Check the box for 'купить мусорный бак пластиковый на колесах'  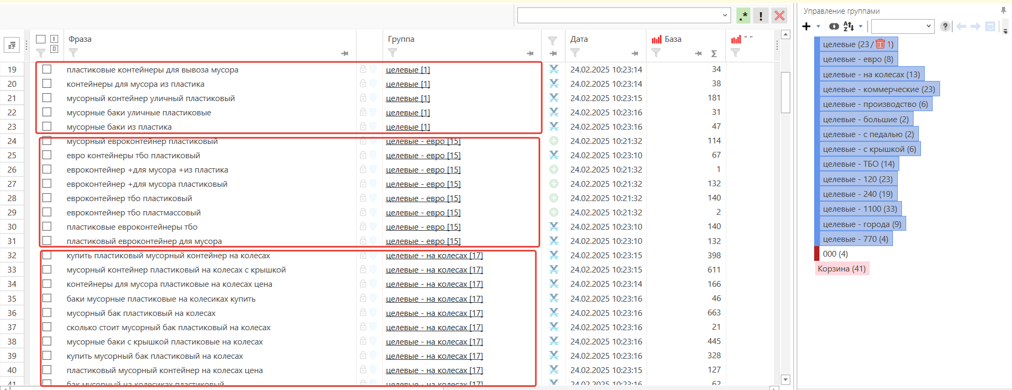[x=47, y=355]
